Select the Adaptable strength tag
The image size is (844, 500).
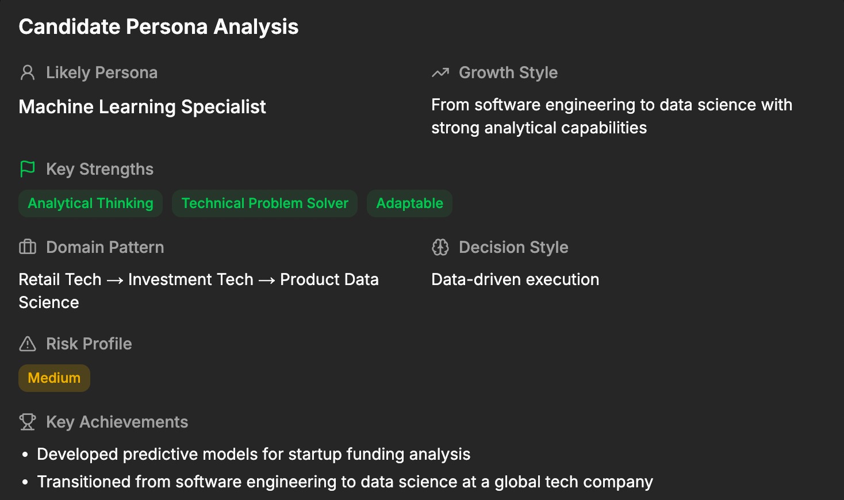[x=410, y=203]
